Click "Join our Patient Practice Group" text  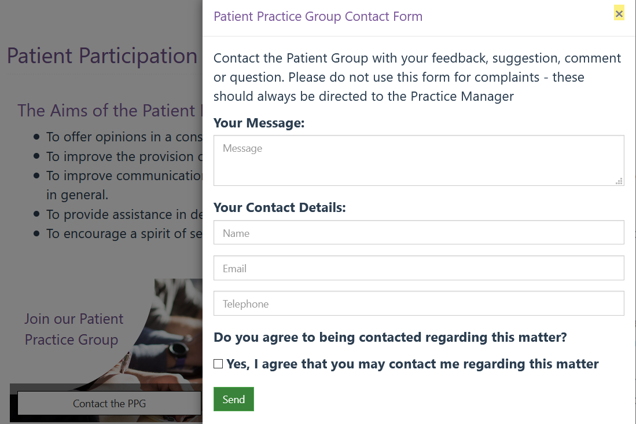pos(73,329)
